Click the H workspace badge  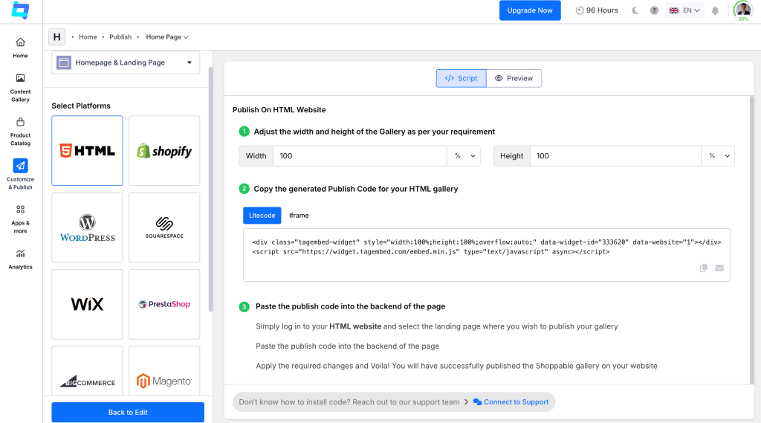tap(56, 37)
